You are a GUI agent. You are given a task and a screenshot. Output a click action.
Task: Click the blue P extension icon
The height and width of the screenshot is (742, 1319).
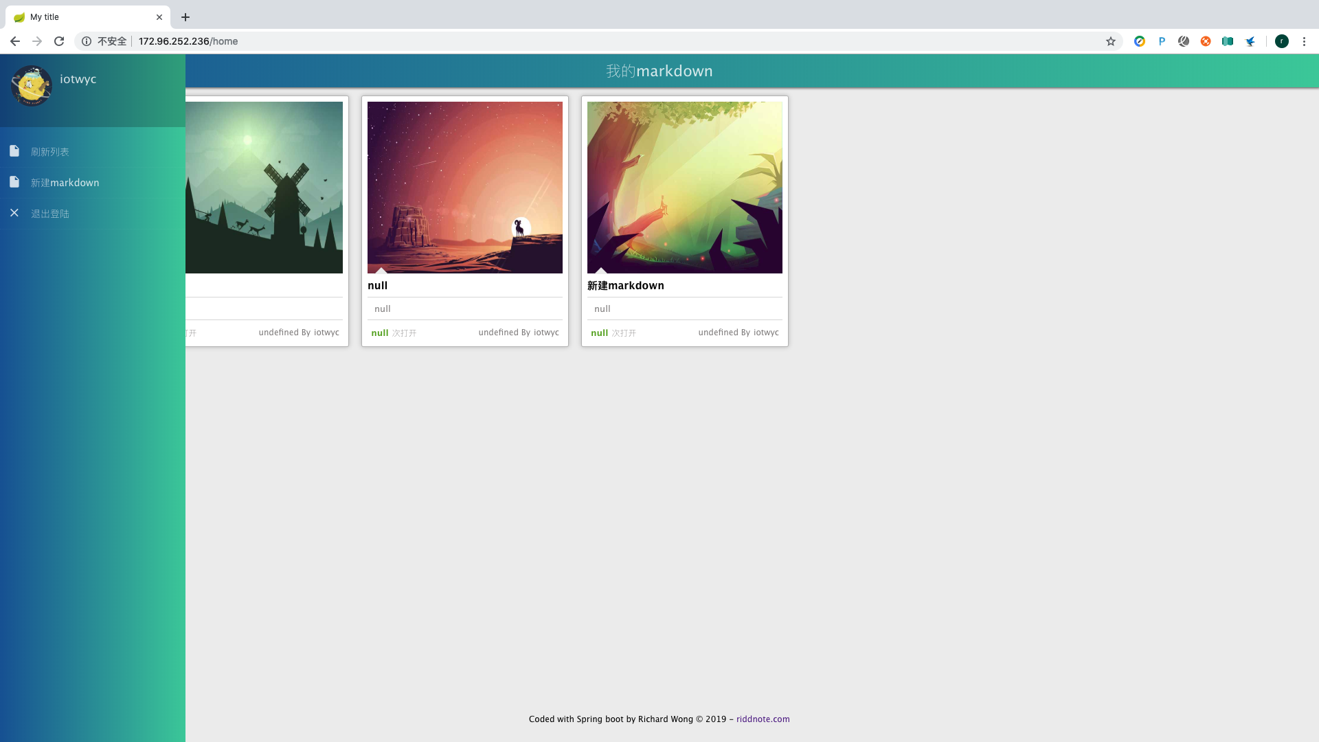(x=1162, y=41)
